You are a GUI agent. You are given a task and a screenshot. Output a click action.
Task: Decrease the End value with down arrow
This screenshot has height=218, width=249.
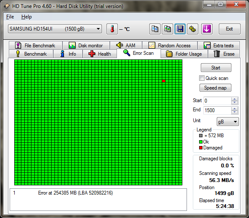pos(235,112)
